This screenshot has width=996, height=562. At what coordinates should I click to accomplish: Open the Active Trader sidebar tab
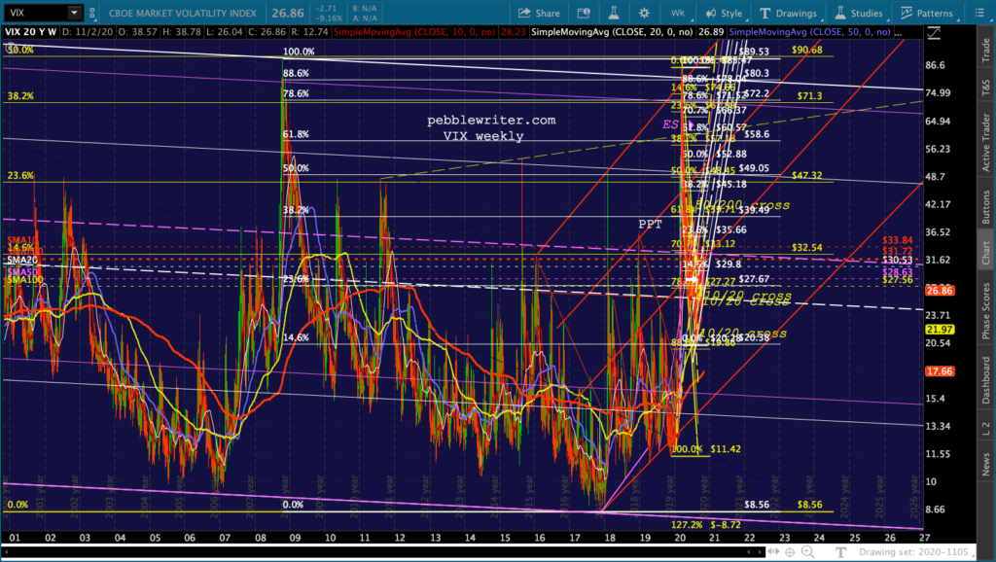(x=986, y=142)
